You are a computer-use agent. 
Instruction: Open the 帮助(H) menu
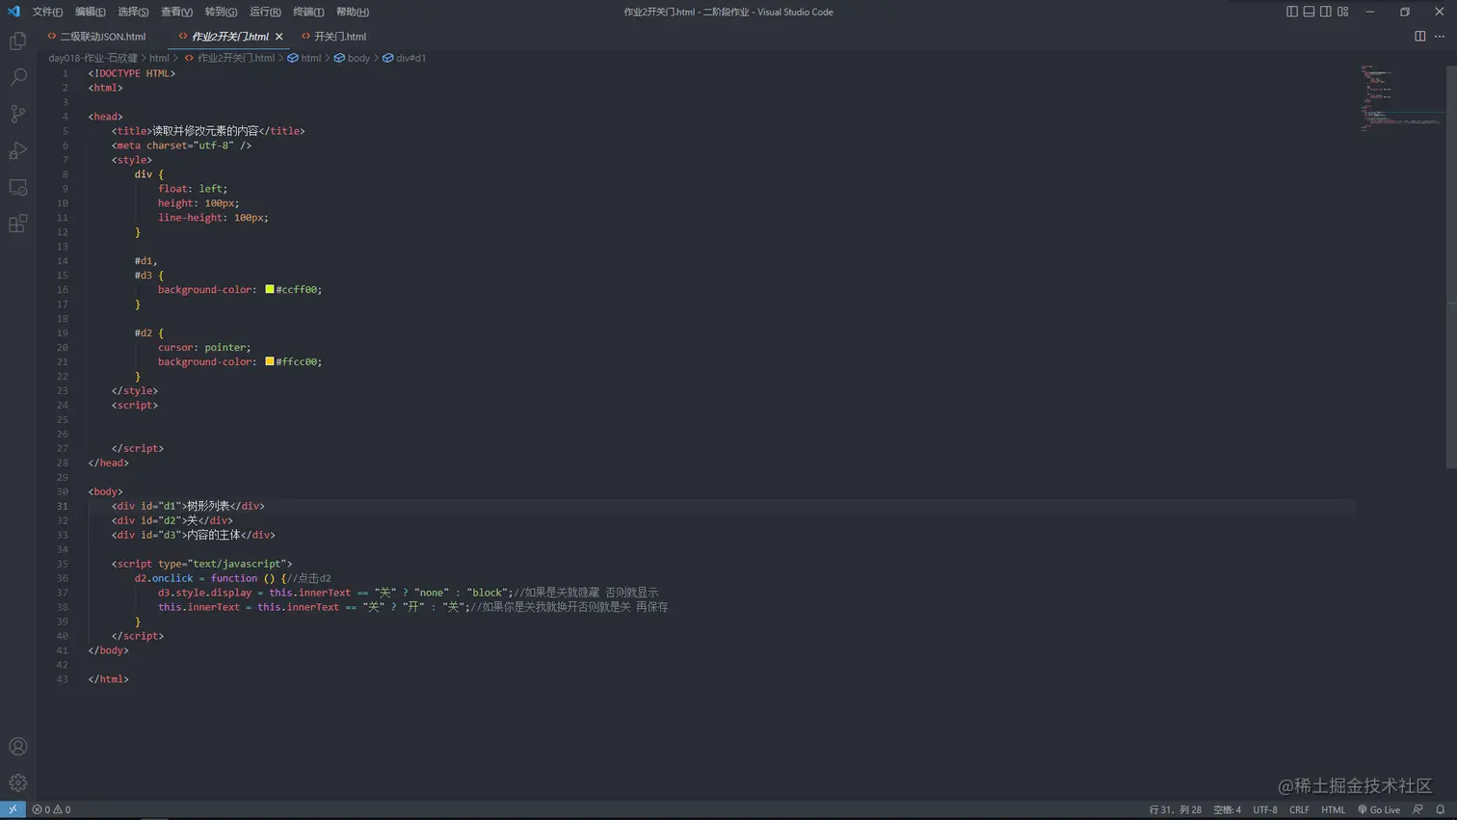pos(353,12)
